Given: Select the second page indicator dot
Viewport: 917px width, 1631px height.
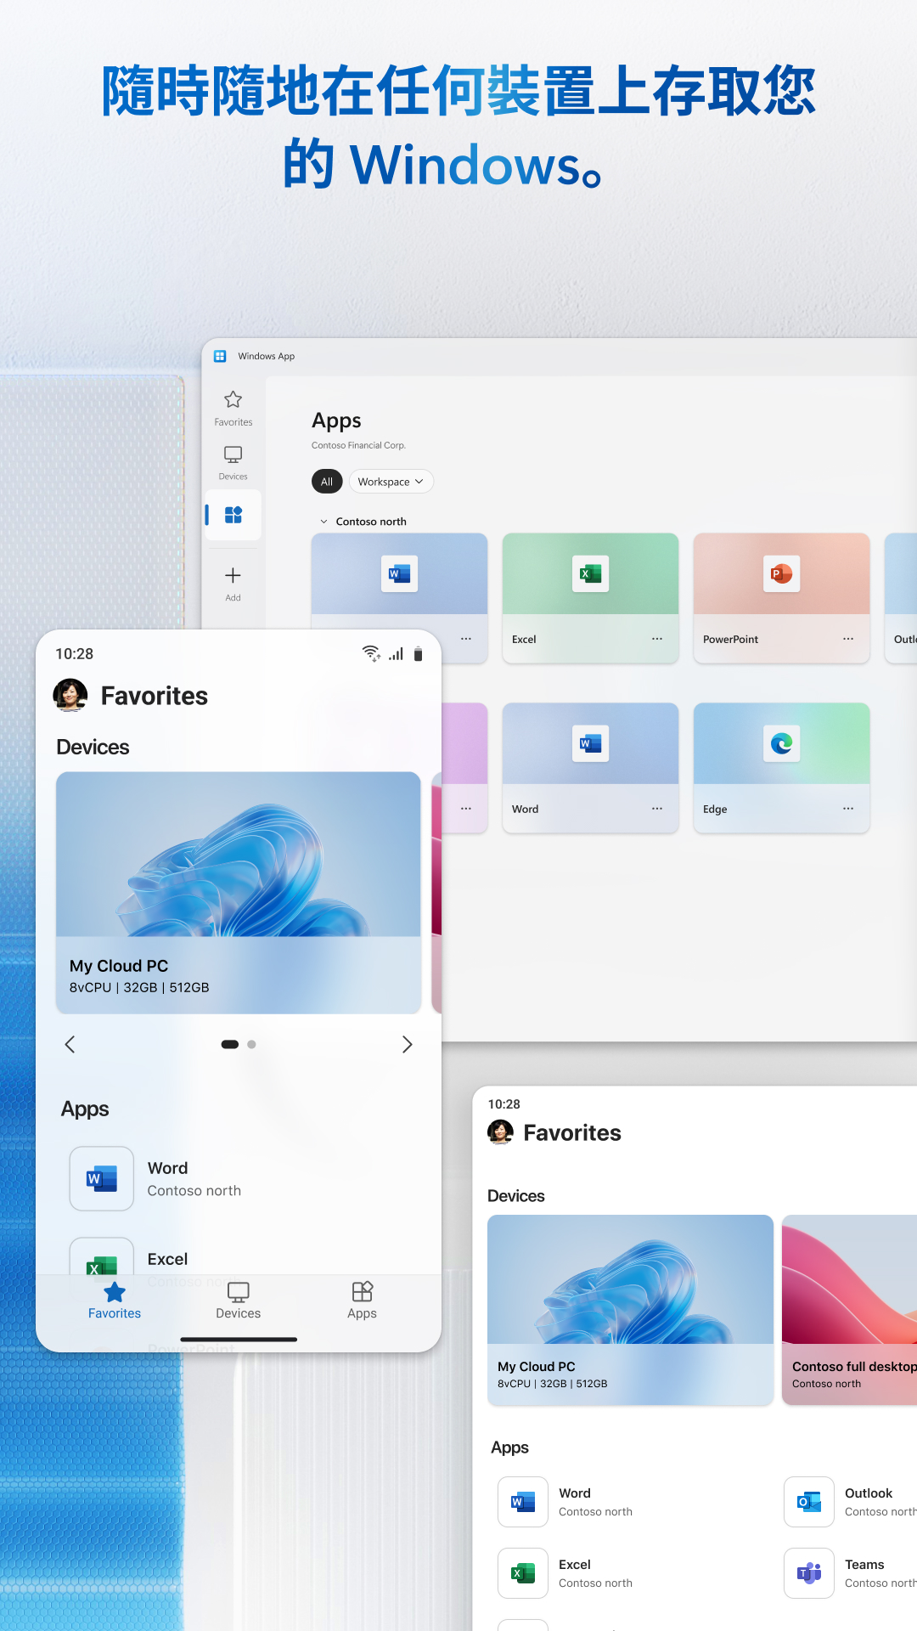Looking at the screenshot, I should 251,1044.
